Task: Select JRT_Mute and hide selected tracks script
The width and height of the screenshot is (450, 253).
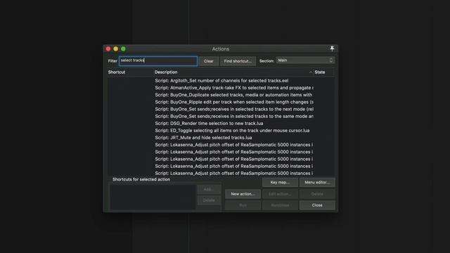Action: [203, 138]
